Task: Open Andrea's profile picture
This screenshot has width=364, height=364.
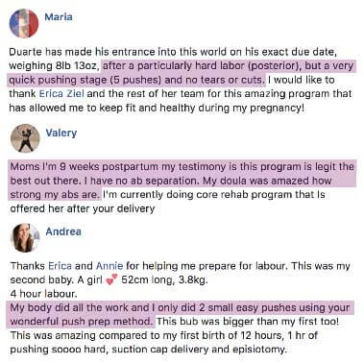Action: coord(25,238)
